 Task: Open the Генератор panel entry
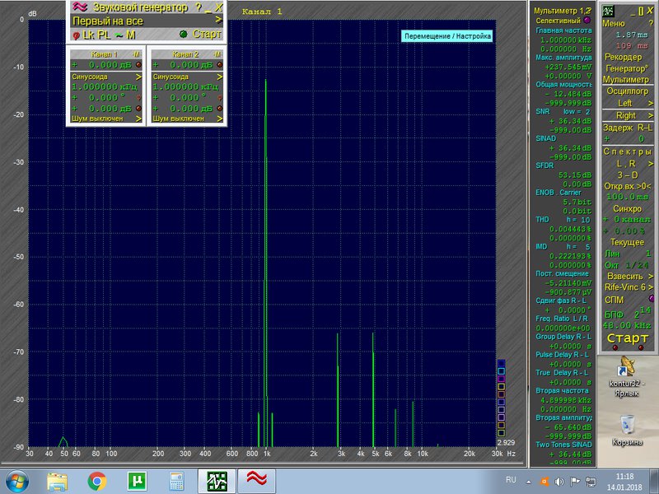pyautogui.click(x=627, y=68)
